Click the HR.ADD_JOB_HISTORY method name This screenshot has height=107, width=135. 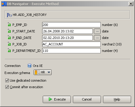click(x=30, y=15)
